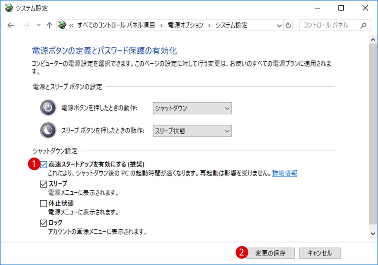Open recent locations chevron next to forward arrow
The image size is (378, 265).
(x=39, y=26)
